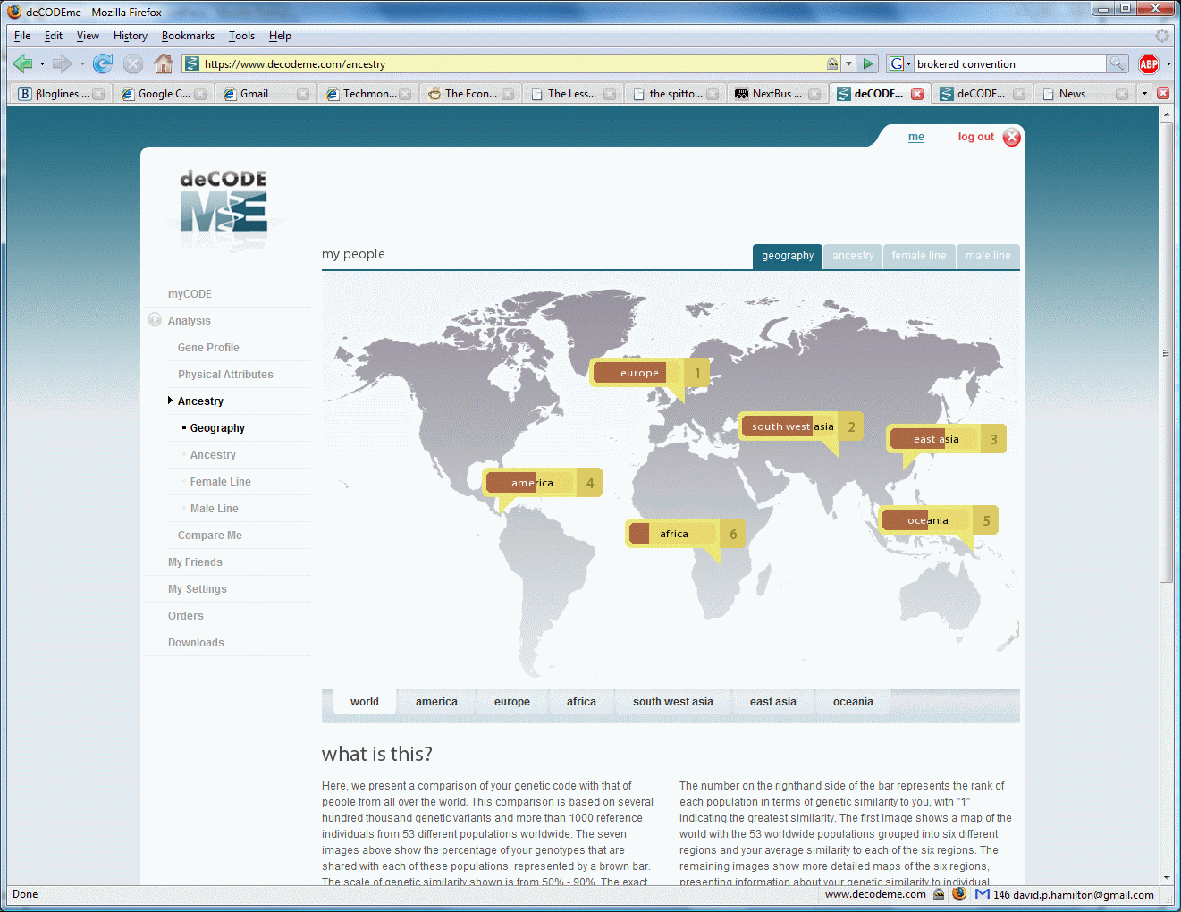Switch to the Bloglines browser tab
The height and width of the screenshot is (912, 1181).
(61, 94)
